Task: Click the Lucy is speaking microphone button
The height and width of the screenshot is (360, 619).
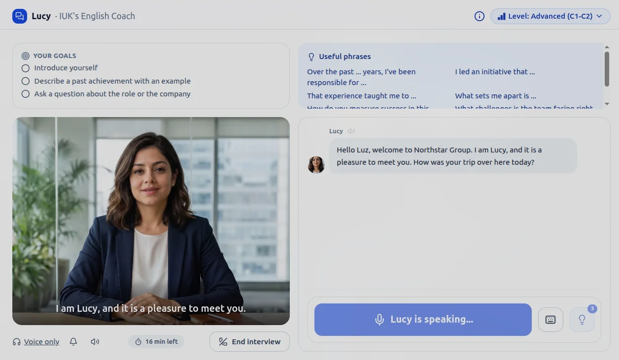Action: 423,320
